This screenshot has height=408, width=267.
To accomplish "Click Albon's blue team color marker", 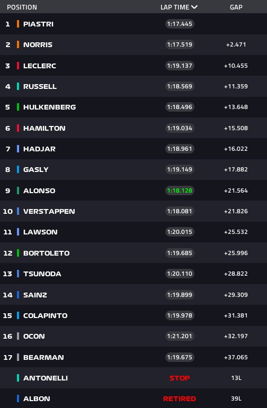I will [18, 398].
